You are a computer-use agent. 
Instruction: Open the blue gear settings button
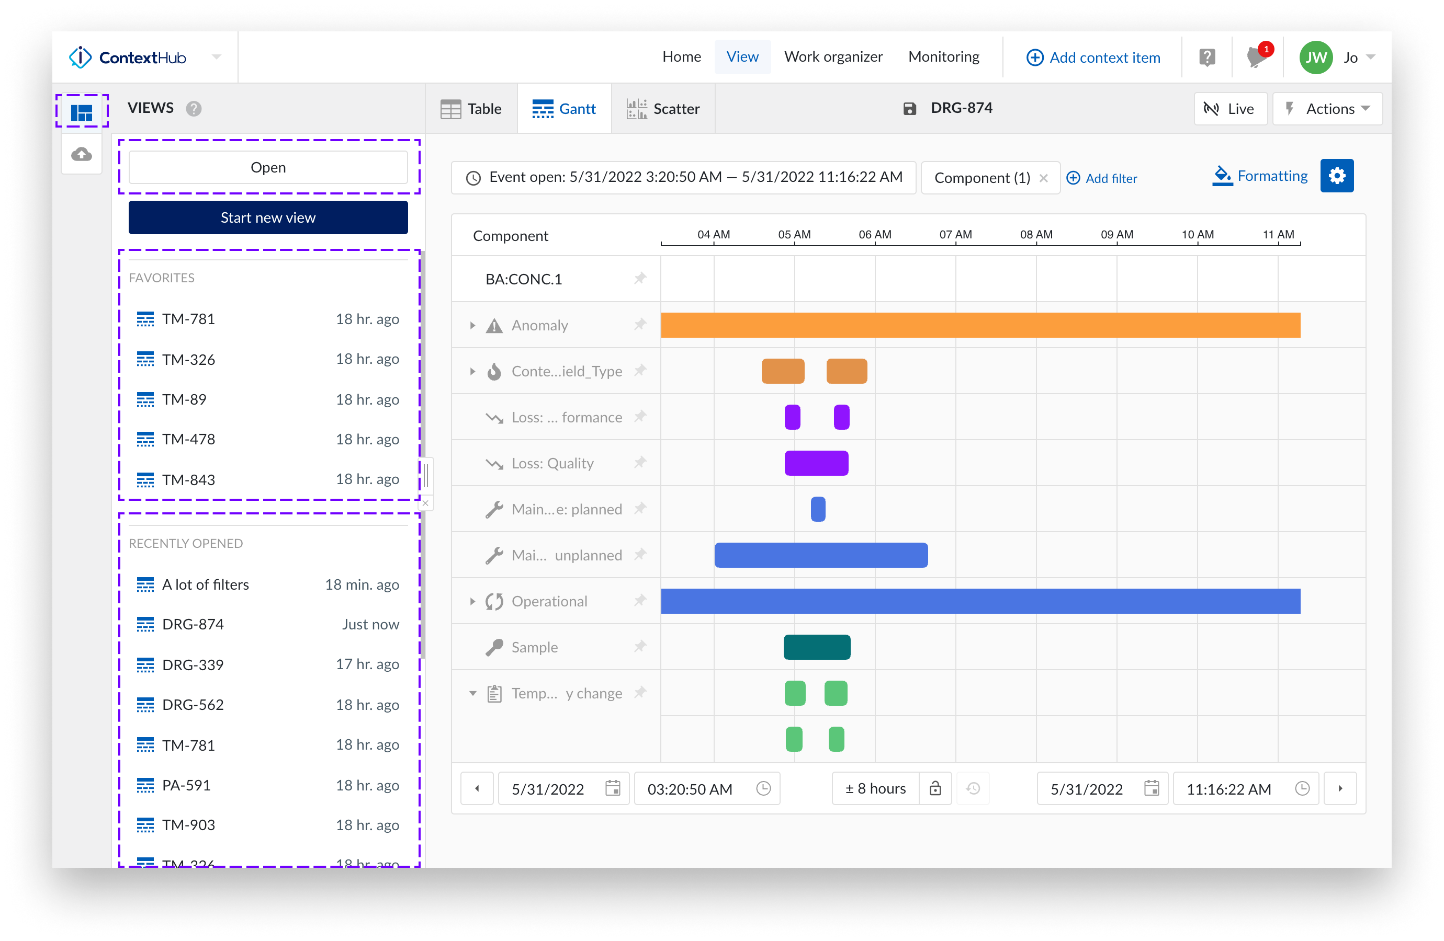pos(1337,176)
